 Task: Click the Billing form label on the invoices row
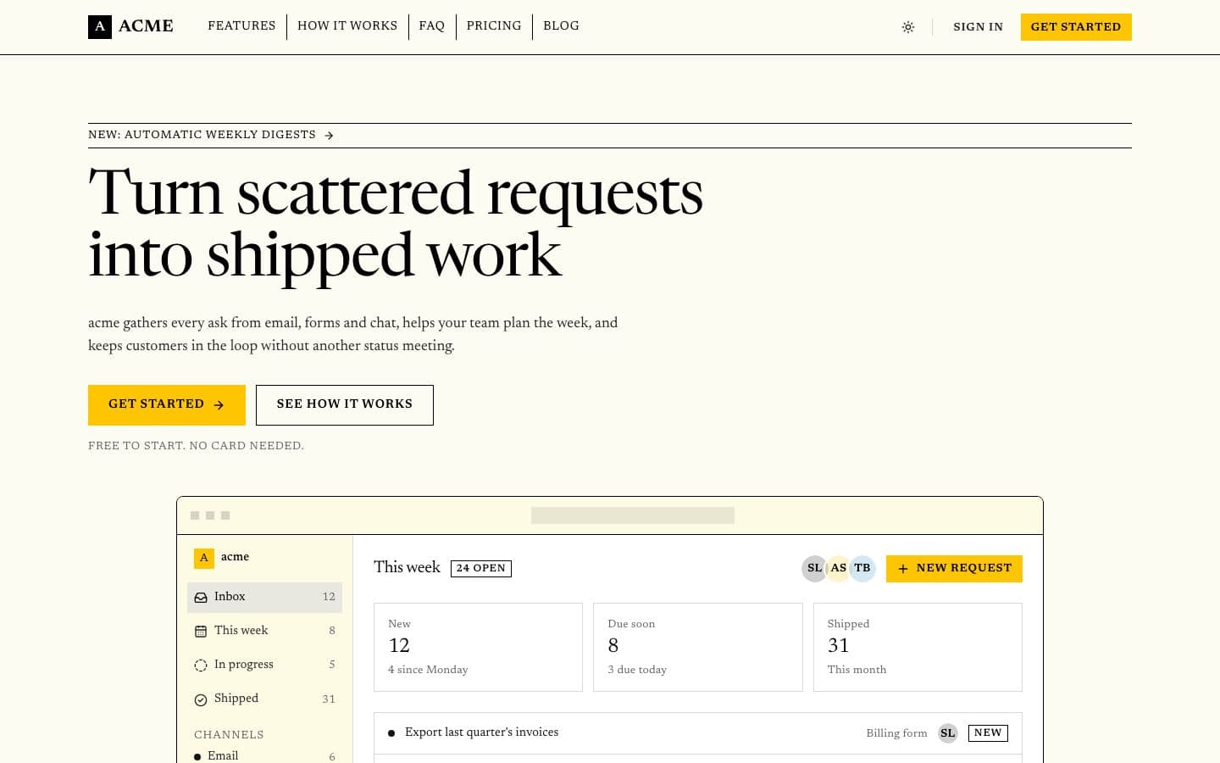click(x=896, y=733)
